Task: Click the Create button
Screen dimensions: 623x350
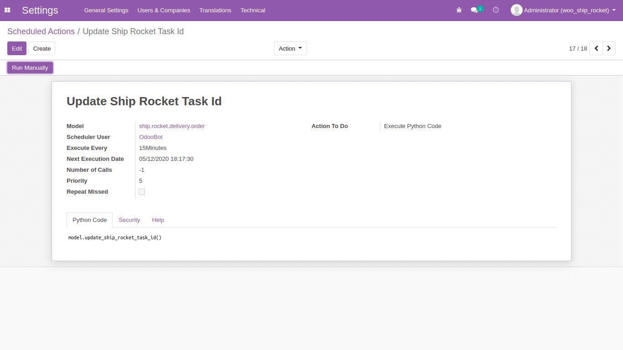Action: (42, 48)
